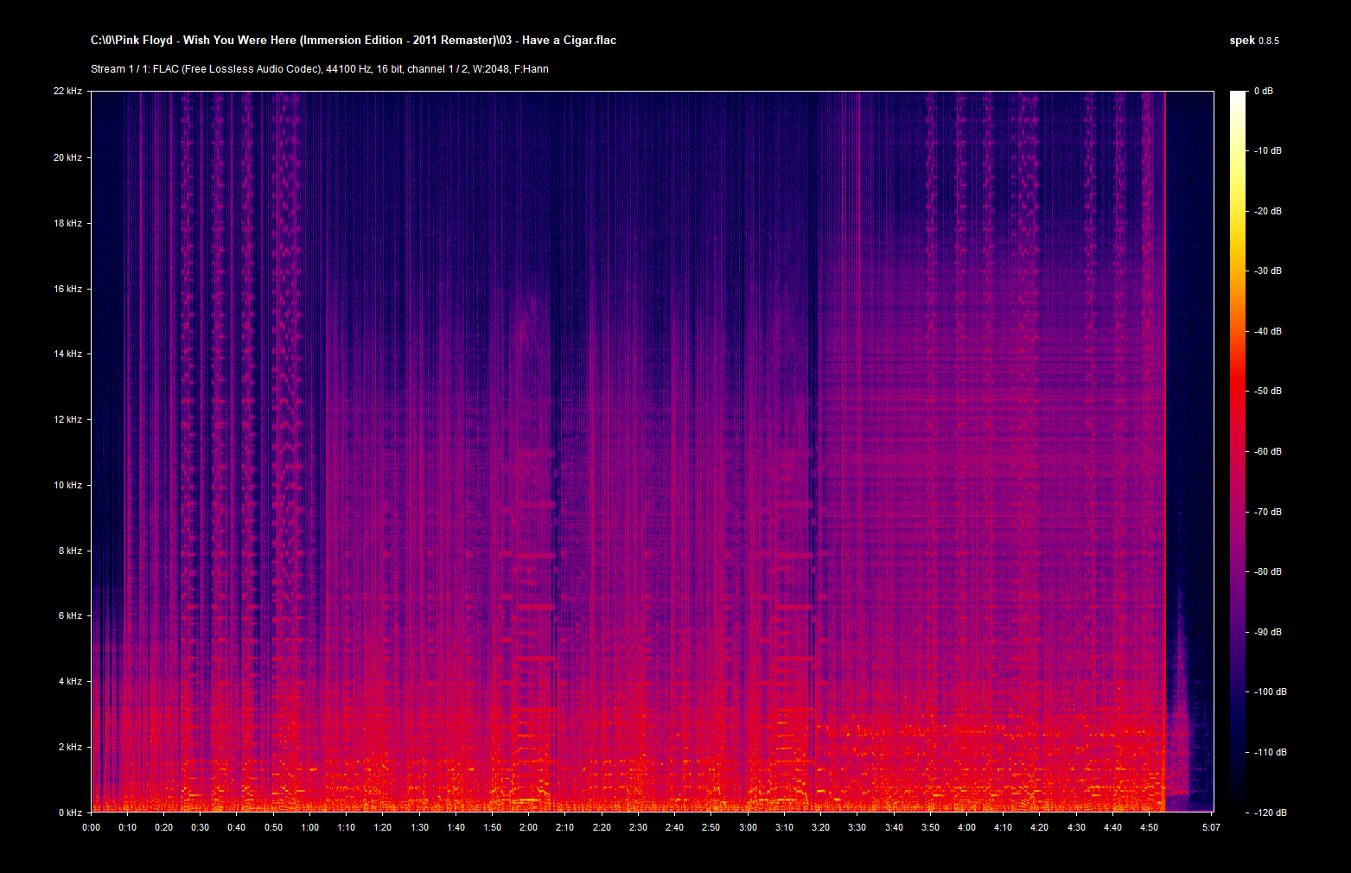Select the 1:00 time axis marker
The image size is (1351, 873).
pyautogui.click(x=309, y=827)
